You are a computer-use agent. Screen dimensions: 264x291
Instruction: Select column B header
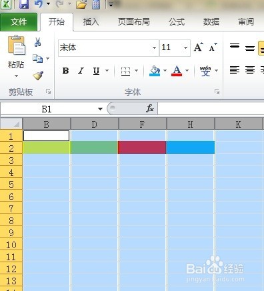[47, 124]
